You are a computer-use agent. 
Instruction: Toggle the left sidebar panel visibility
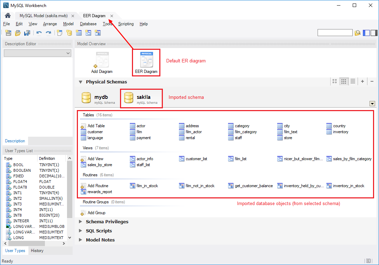(x=366, y=33)
